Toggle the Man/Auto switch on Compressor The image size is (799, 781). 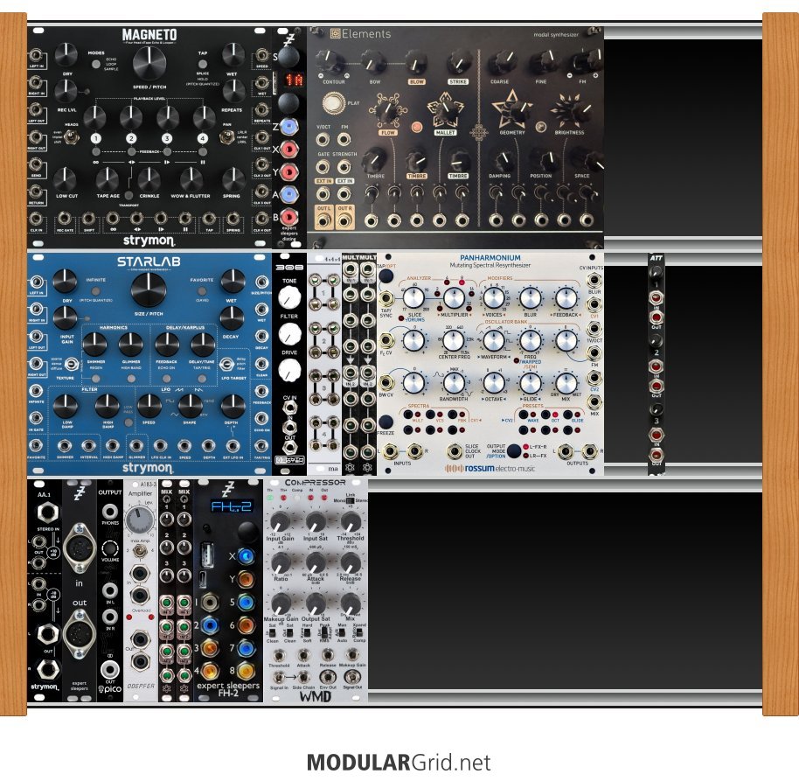click(342, 632)
